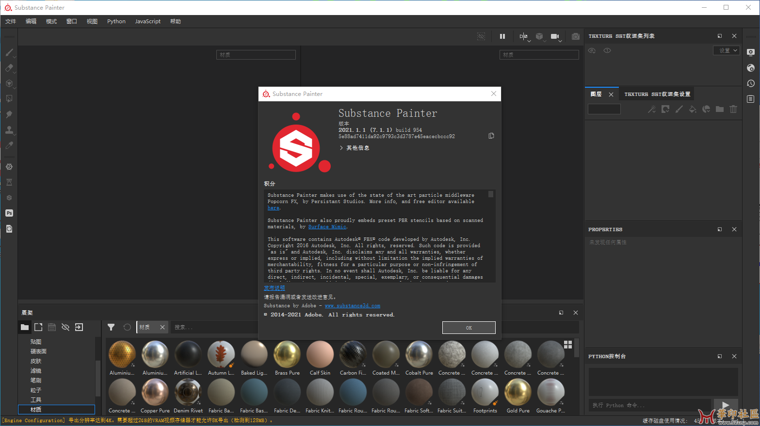Toggle shelf hide-eye icon

[x=65, y=327]
